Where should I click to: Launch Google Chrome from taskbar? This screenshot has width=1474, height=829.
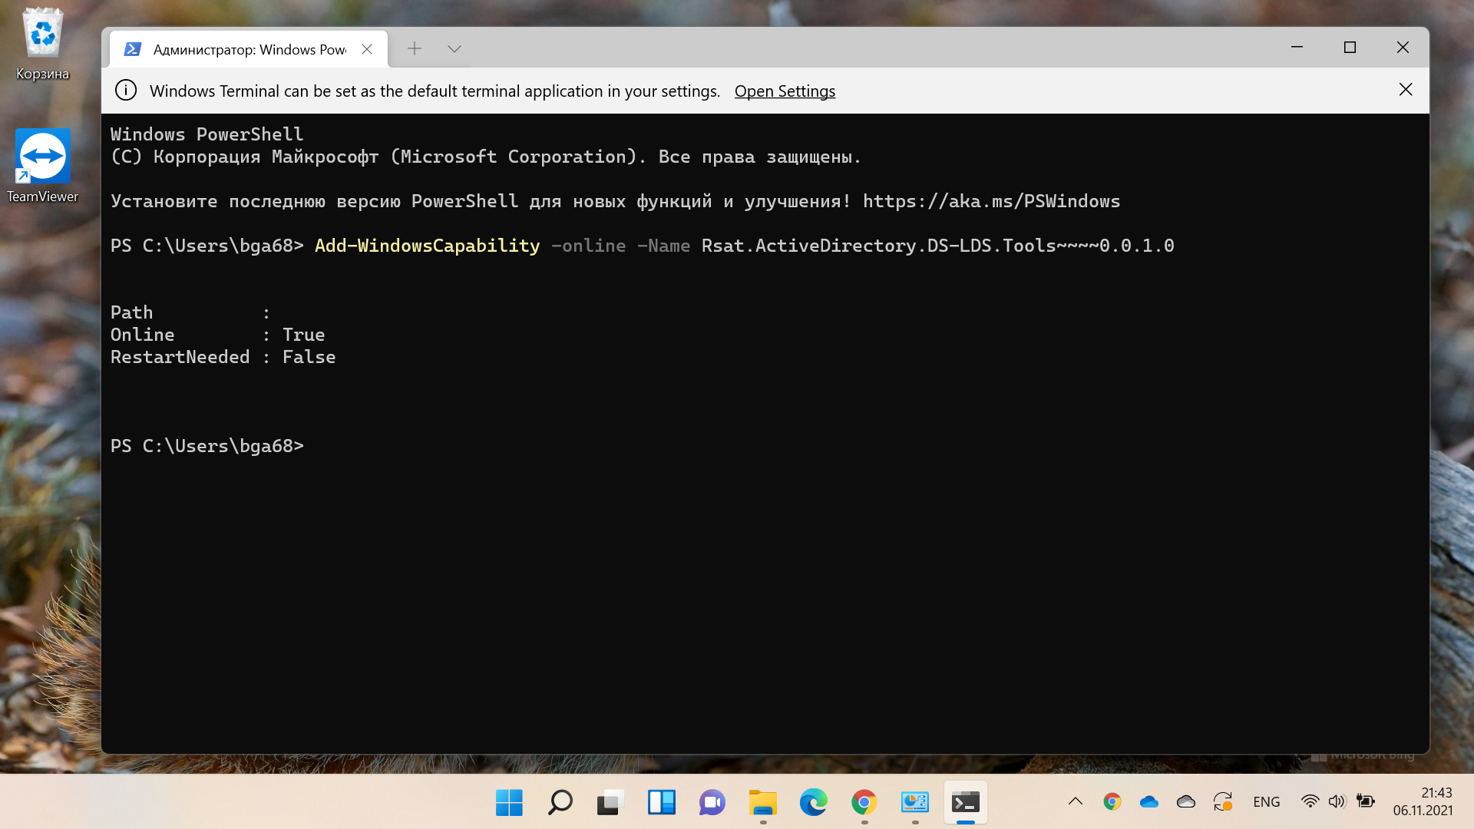tap(864, 802)
